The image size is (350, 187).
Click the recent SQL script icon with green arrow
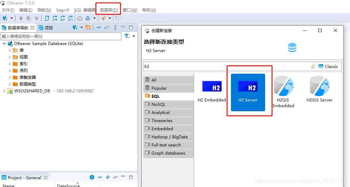click(55, 18)
